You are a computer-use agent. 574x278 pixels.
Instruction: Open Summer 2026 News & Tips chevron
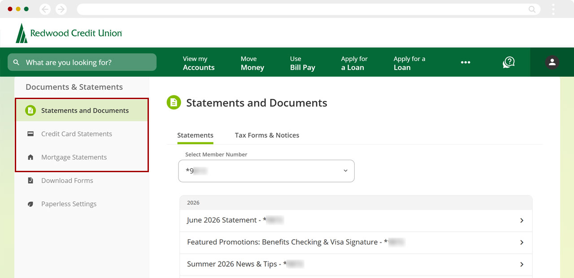522,264
